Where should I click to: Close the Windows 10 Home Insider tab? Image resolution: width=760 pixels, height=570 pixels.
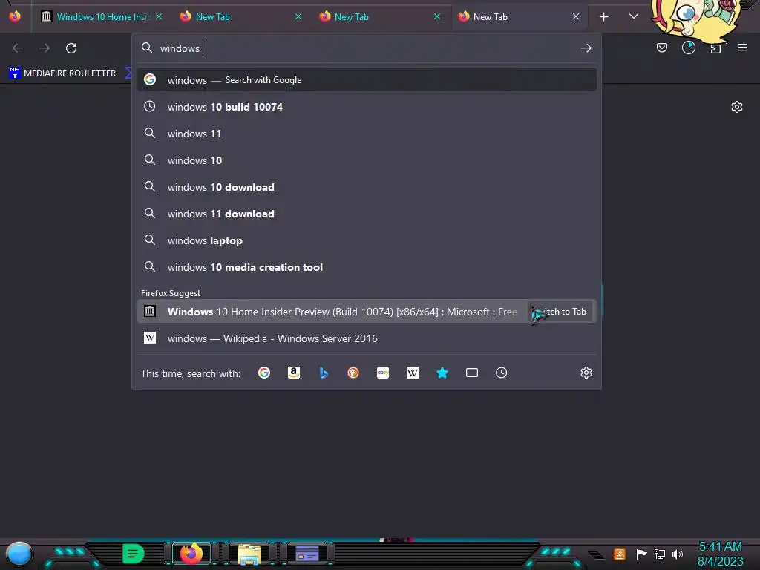point(159,16)
